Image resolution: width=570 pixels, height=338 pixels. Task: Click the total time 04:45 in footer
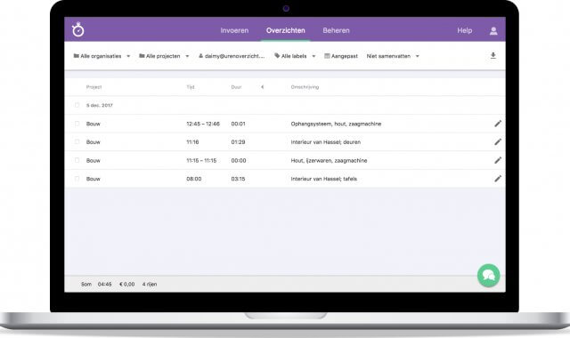coord(105,285)
